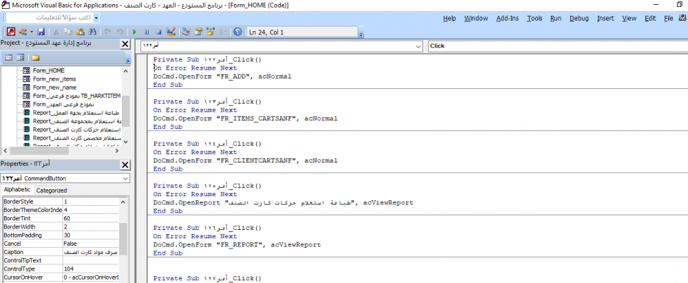Click the Cut scissors icon
The height and width of the screenshot is (283, 688).
56,32
